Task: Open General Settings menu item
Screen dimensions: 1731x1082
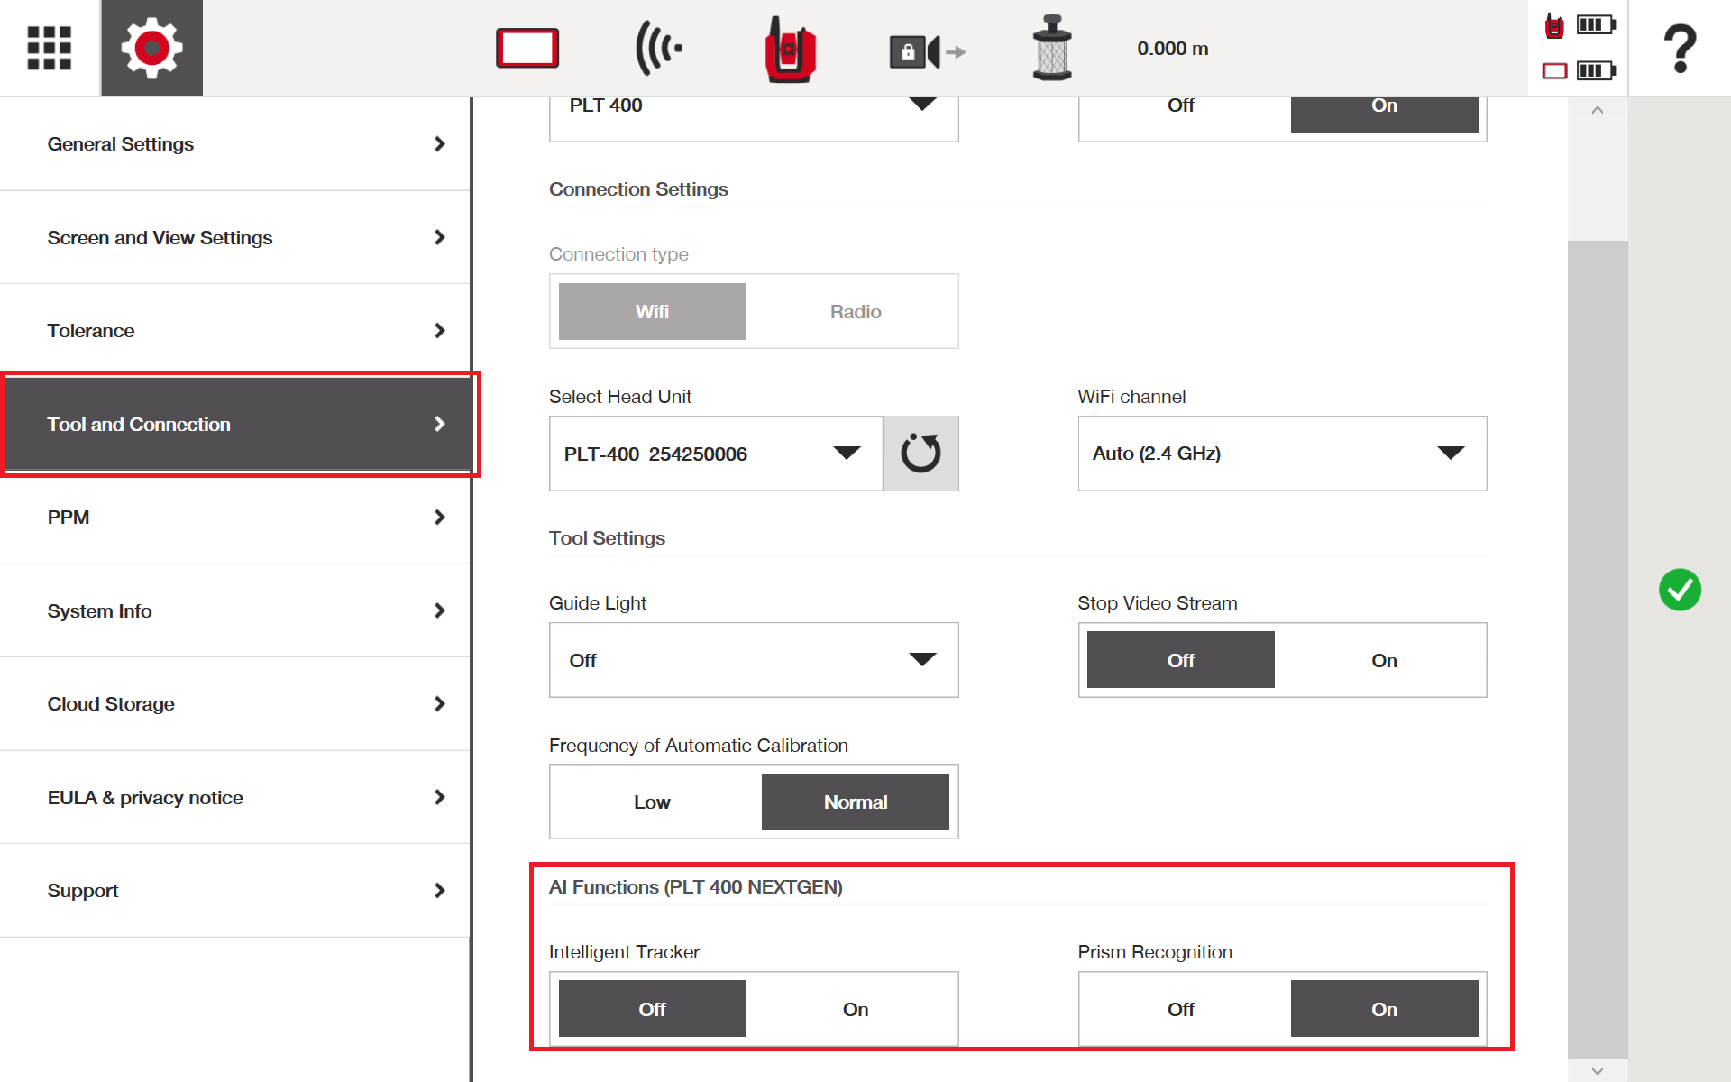Action: (x=235, y=144)
